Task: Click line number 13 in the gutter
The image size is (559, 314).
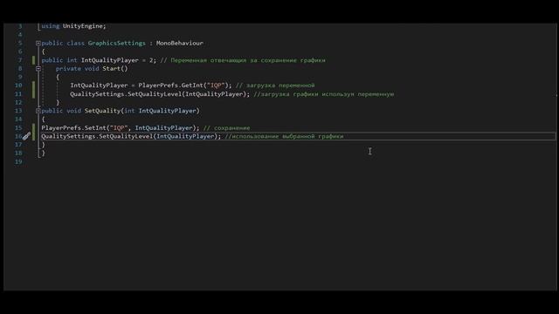Action: pyautogui.click(x=18, y=111)
